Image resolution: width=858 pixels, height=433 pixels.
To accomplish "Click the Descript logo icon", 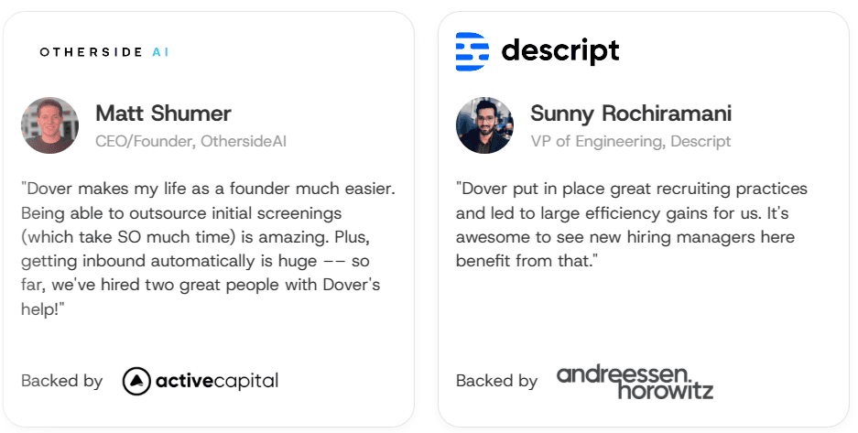I will point(472,51).
